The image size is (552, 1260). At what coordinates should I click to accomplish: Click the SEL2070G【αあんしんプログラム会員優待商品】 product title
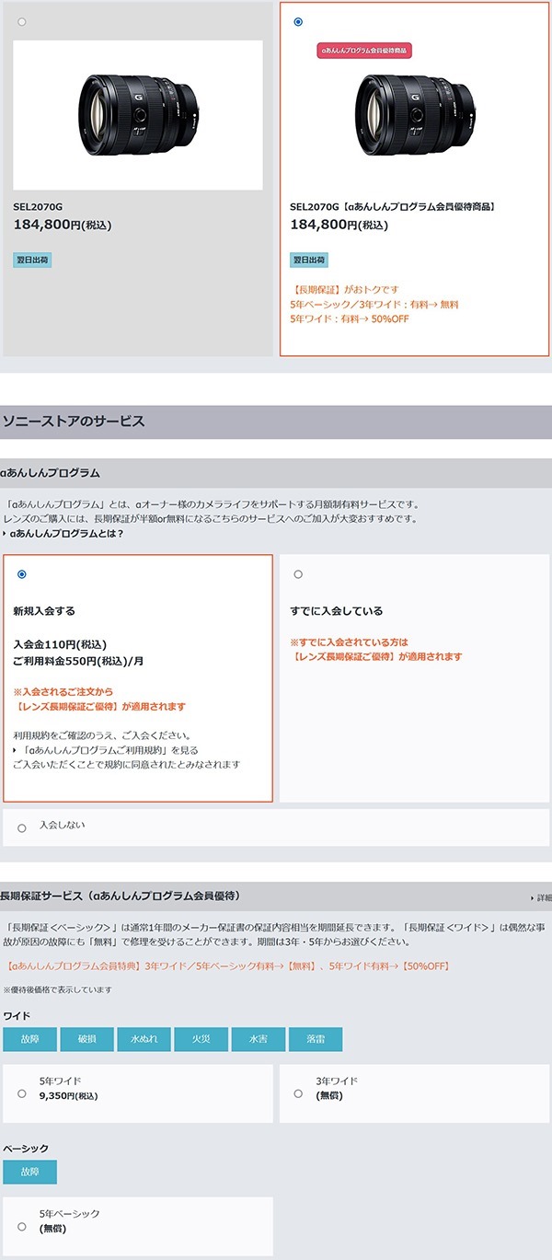[394, 207]
